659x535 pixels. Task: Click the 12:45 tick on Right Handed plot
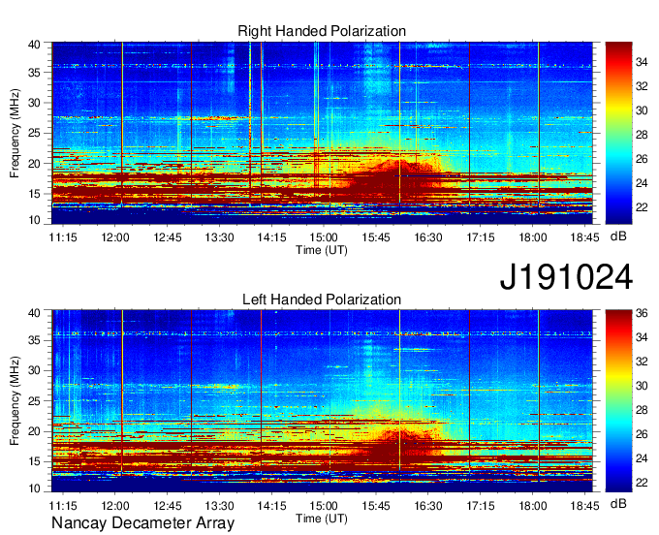click(168, 237)
